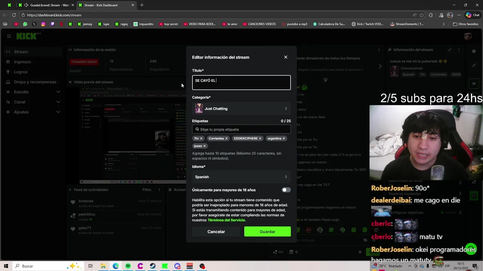483x271 pixels.
Task: Click the green Guardar button
Action: 268,232
